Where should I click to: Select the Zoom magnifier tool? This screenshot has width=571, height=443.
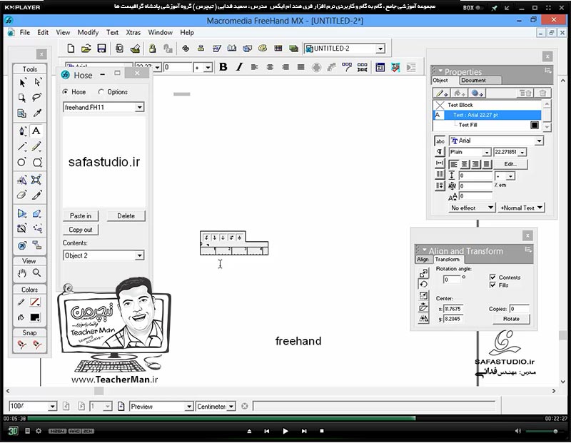point(37,273)
